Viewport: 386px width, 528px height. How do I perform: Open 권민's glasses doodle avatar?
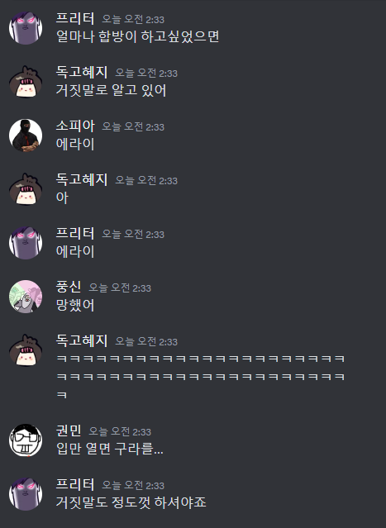pos(26,440)
